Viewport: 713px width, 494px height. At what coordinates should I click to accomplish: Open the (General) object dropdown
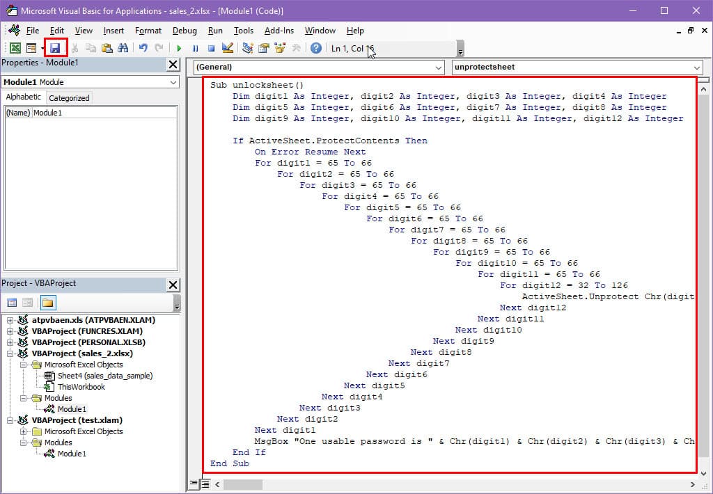pyautogui.click(x=438, y=67)
